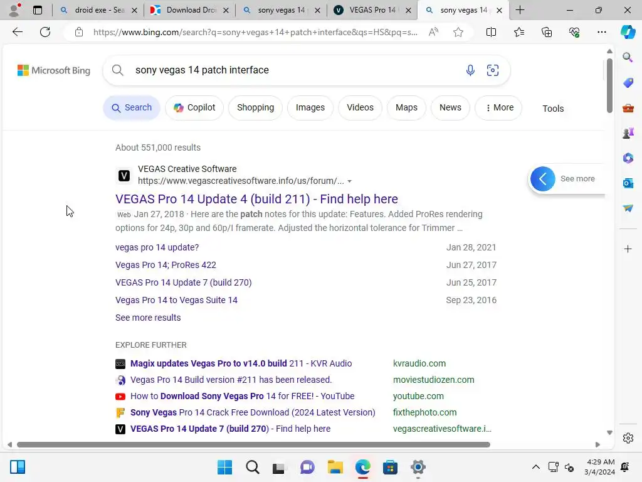Open Microsoft 365 sidebar icon
Screen dimensions: 642x482
tap(628, 158)
